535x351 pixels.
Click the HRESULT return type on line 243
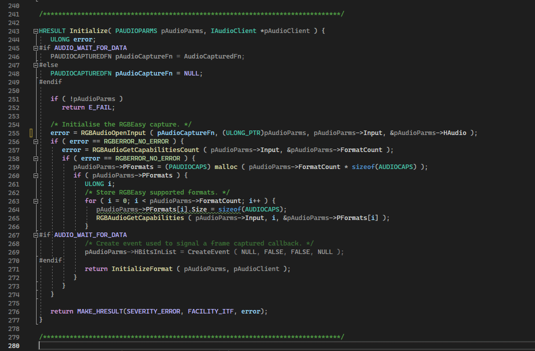point(52,31)
